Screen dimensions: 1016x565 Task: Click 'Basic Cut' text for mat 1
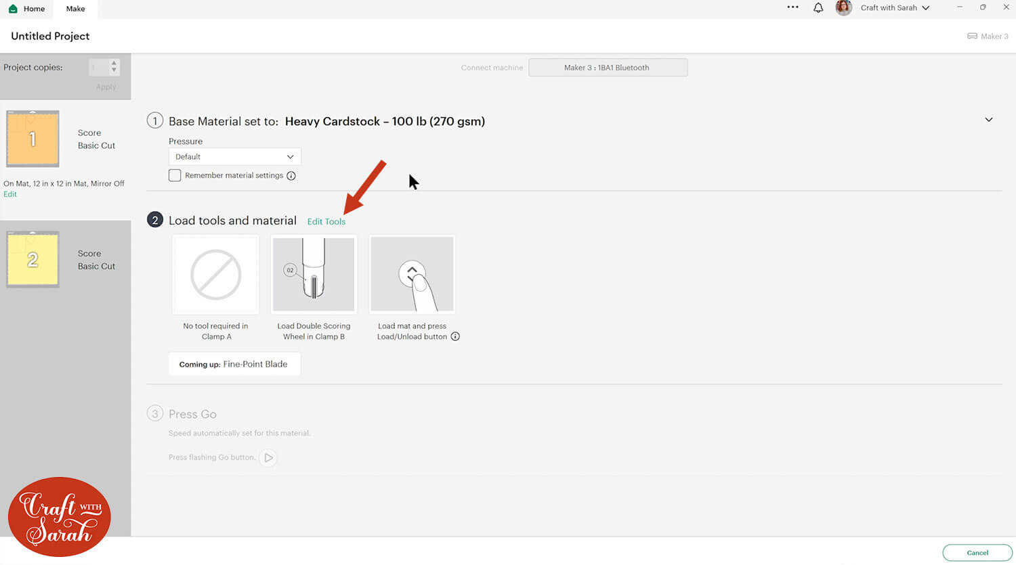click(96, 145)
